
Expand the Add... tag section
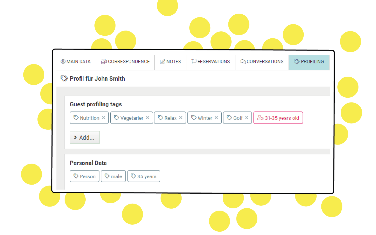(84, 138)
